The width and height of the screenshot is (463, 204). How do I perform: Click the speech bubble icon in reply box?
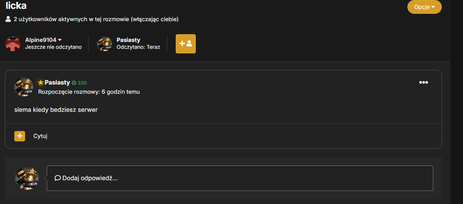[x=58, y=178]
